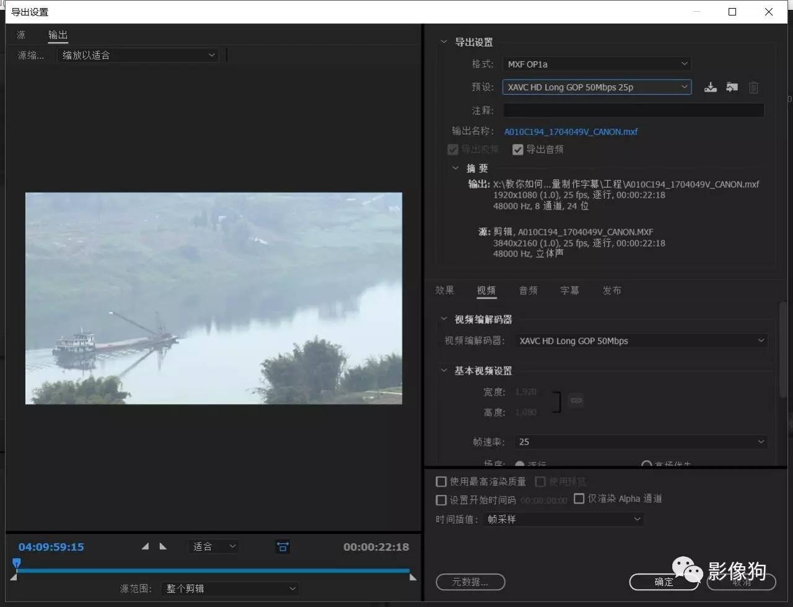This screenshot has width=793, height=607.
Task: Click the Delete Preset trash icon
Action: 753,87
